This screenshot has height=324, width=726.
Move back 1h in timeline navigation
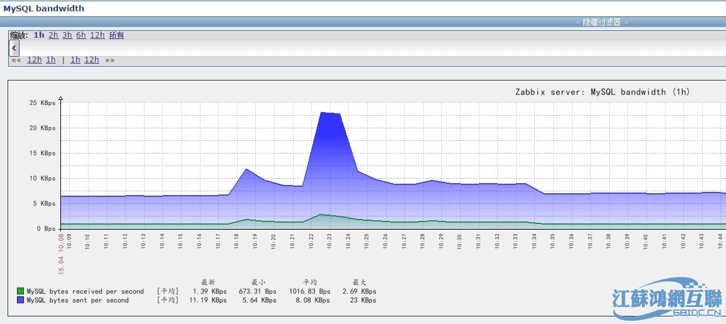coord(51,60)
